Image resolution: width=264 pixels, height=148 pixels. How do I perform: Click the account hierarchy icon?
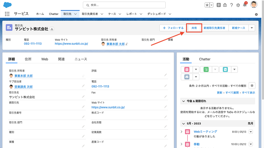pyautogui.click(x=52, y=29)
